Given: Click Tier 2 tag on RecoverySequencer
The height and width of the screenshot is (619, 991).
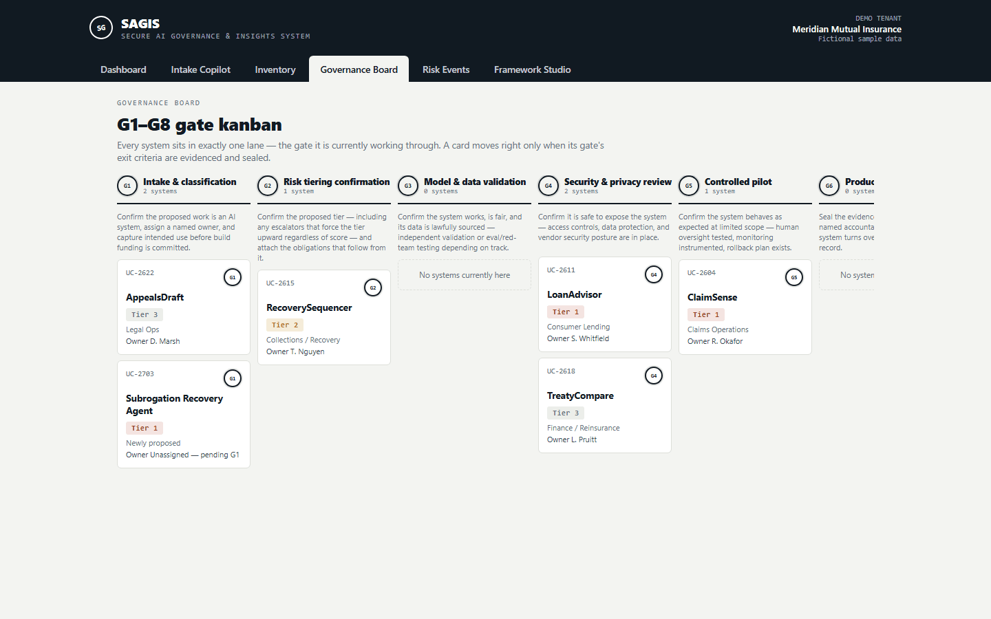Looking at the screenshot, I should [x=285, y=325].
